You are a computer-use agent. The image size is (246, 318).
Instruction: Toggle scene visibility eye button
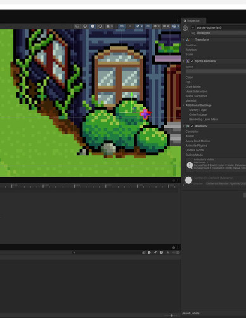(x=148, y=26)
